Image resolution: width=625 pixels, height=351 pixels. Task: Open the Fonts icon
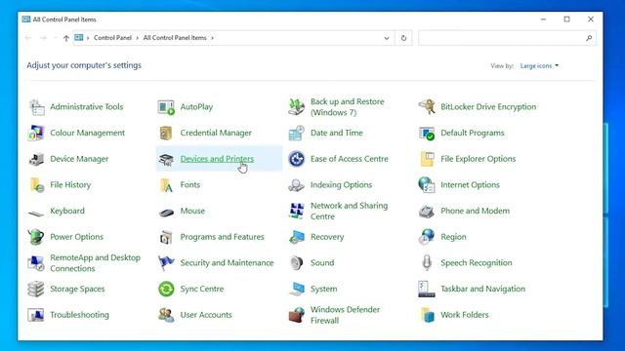pos(166,185)
